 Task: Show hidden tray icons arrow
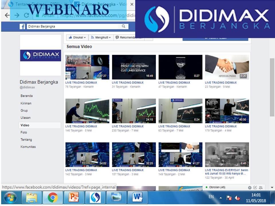221,198
